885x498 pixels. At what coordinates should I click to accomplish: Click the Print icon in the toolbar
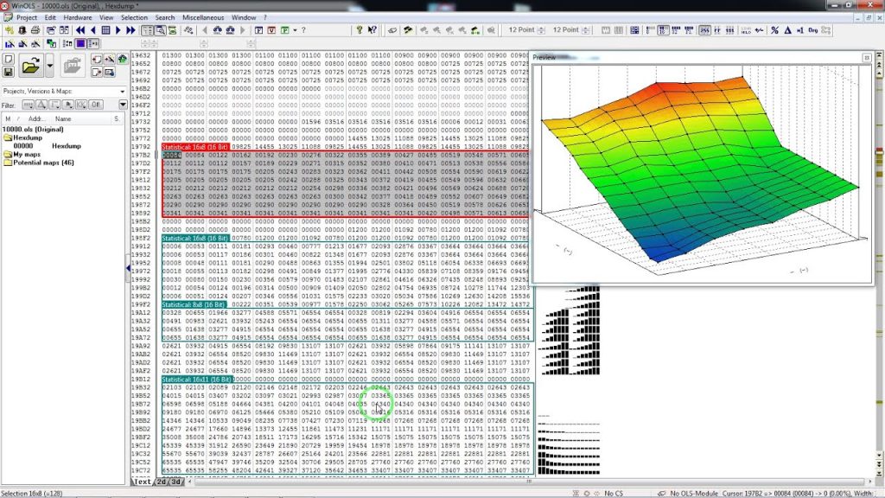(34, 30)
